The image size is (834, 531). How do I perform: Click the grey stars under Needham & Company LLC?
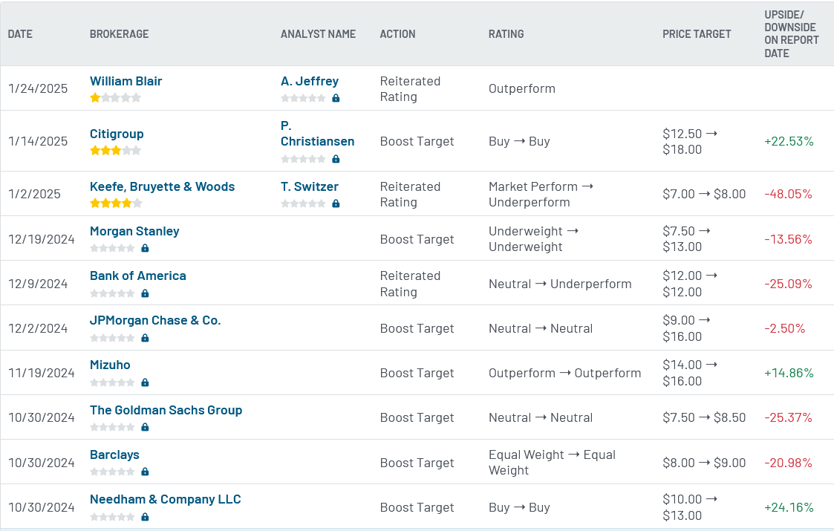tap(112, 517)
